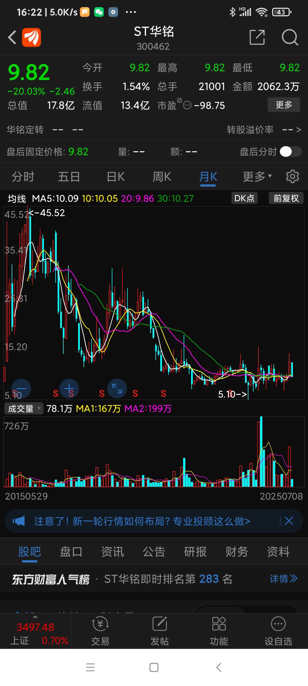Open the 成交量 indicator dropdown
308x686 pixels.
[x=24, y=408]
